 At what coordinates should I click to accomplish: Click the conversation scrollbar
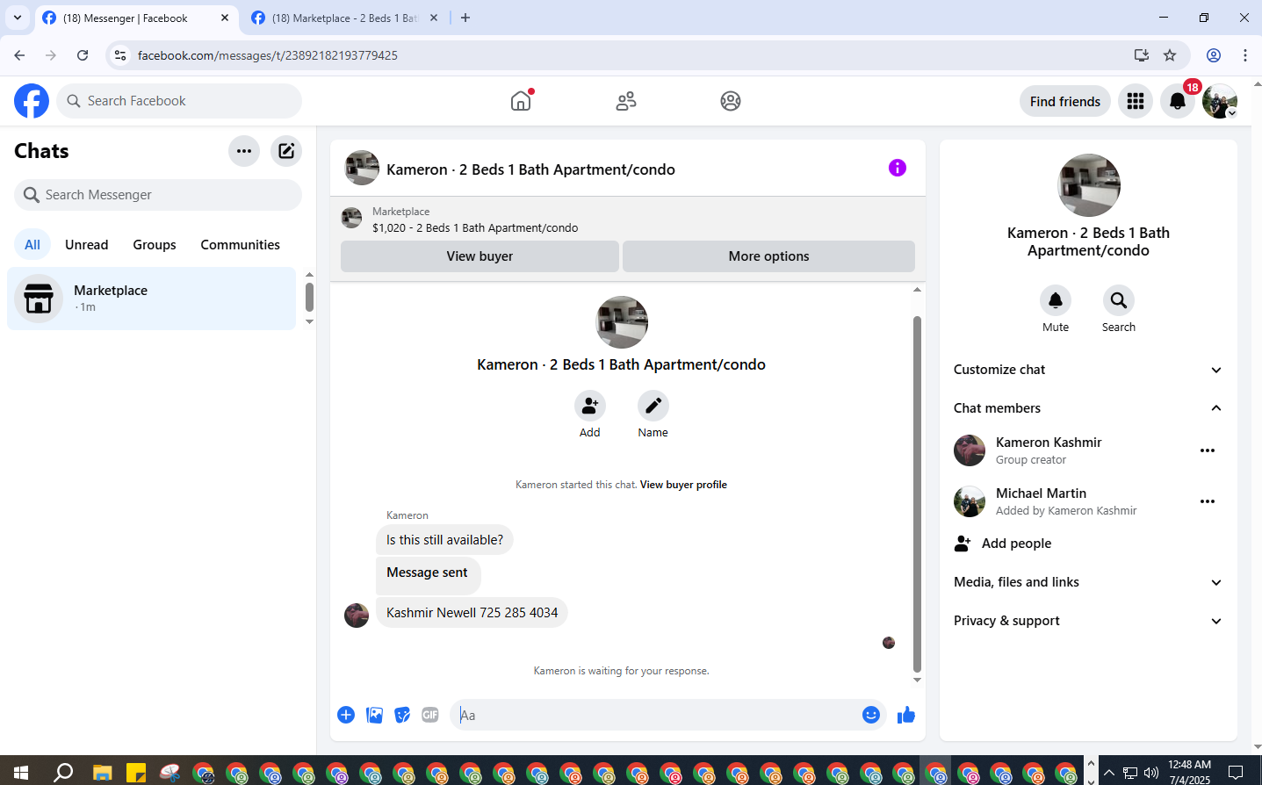[917, 493]
